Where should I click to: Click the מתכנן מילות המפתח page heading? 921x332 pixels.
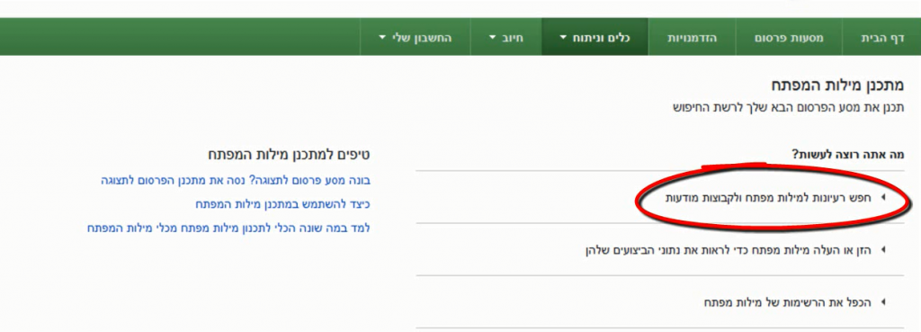click(836, 85)
